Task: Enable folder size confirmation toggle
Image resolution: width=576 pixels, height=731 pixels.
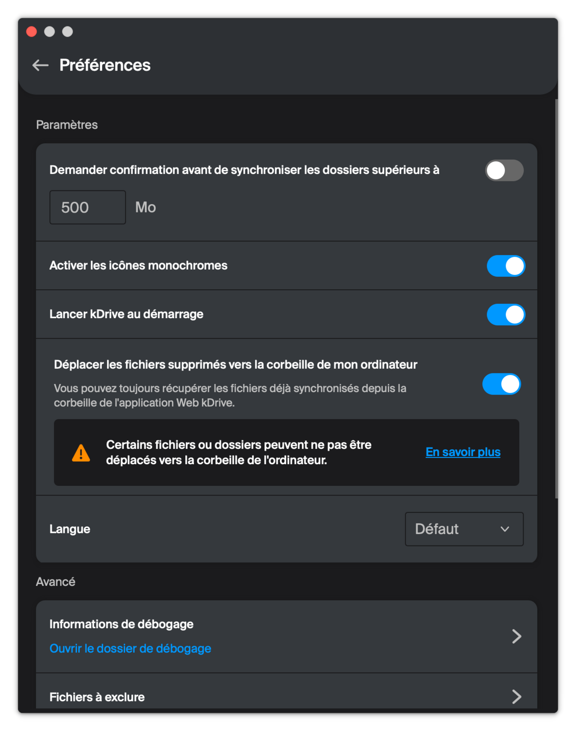Action: pyautogui.click(x=504, y=170)
